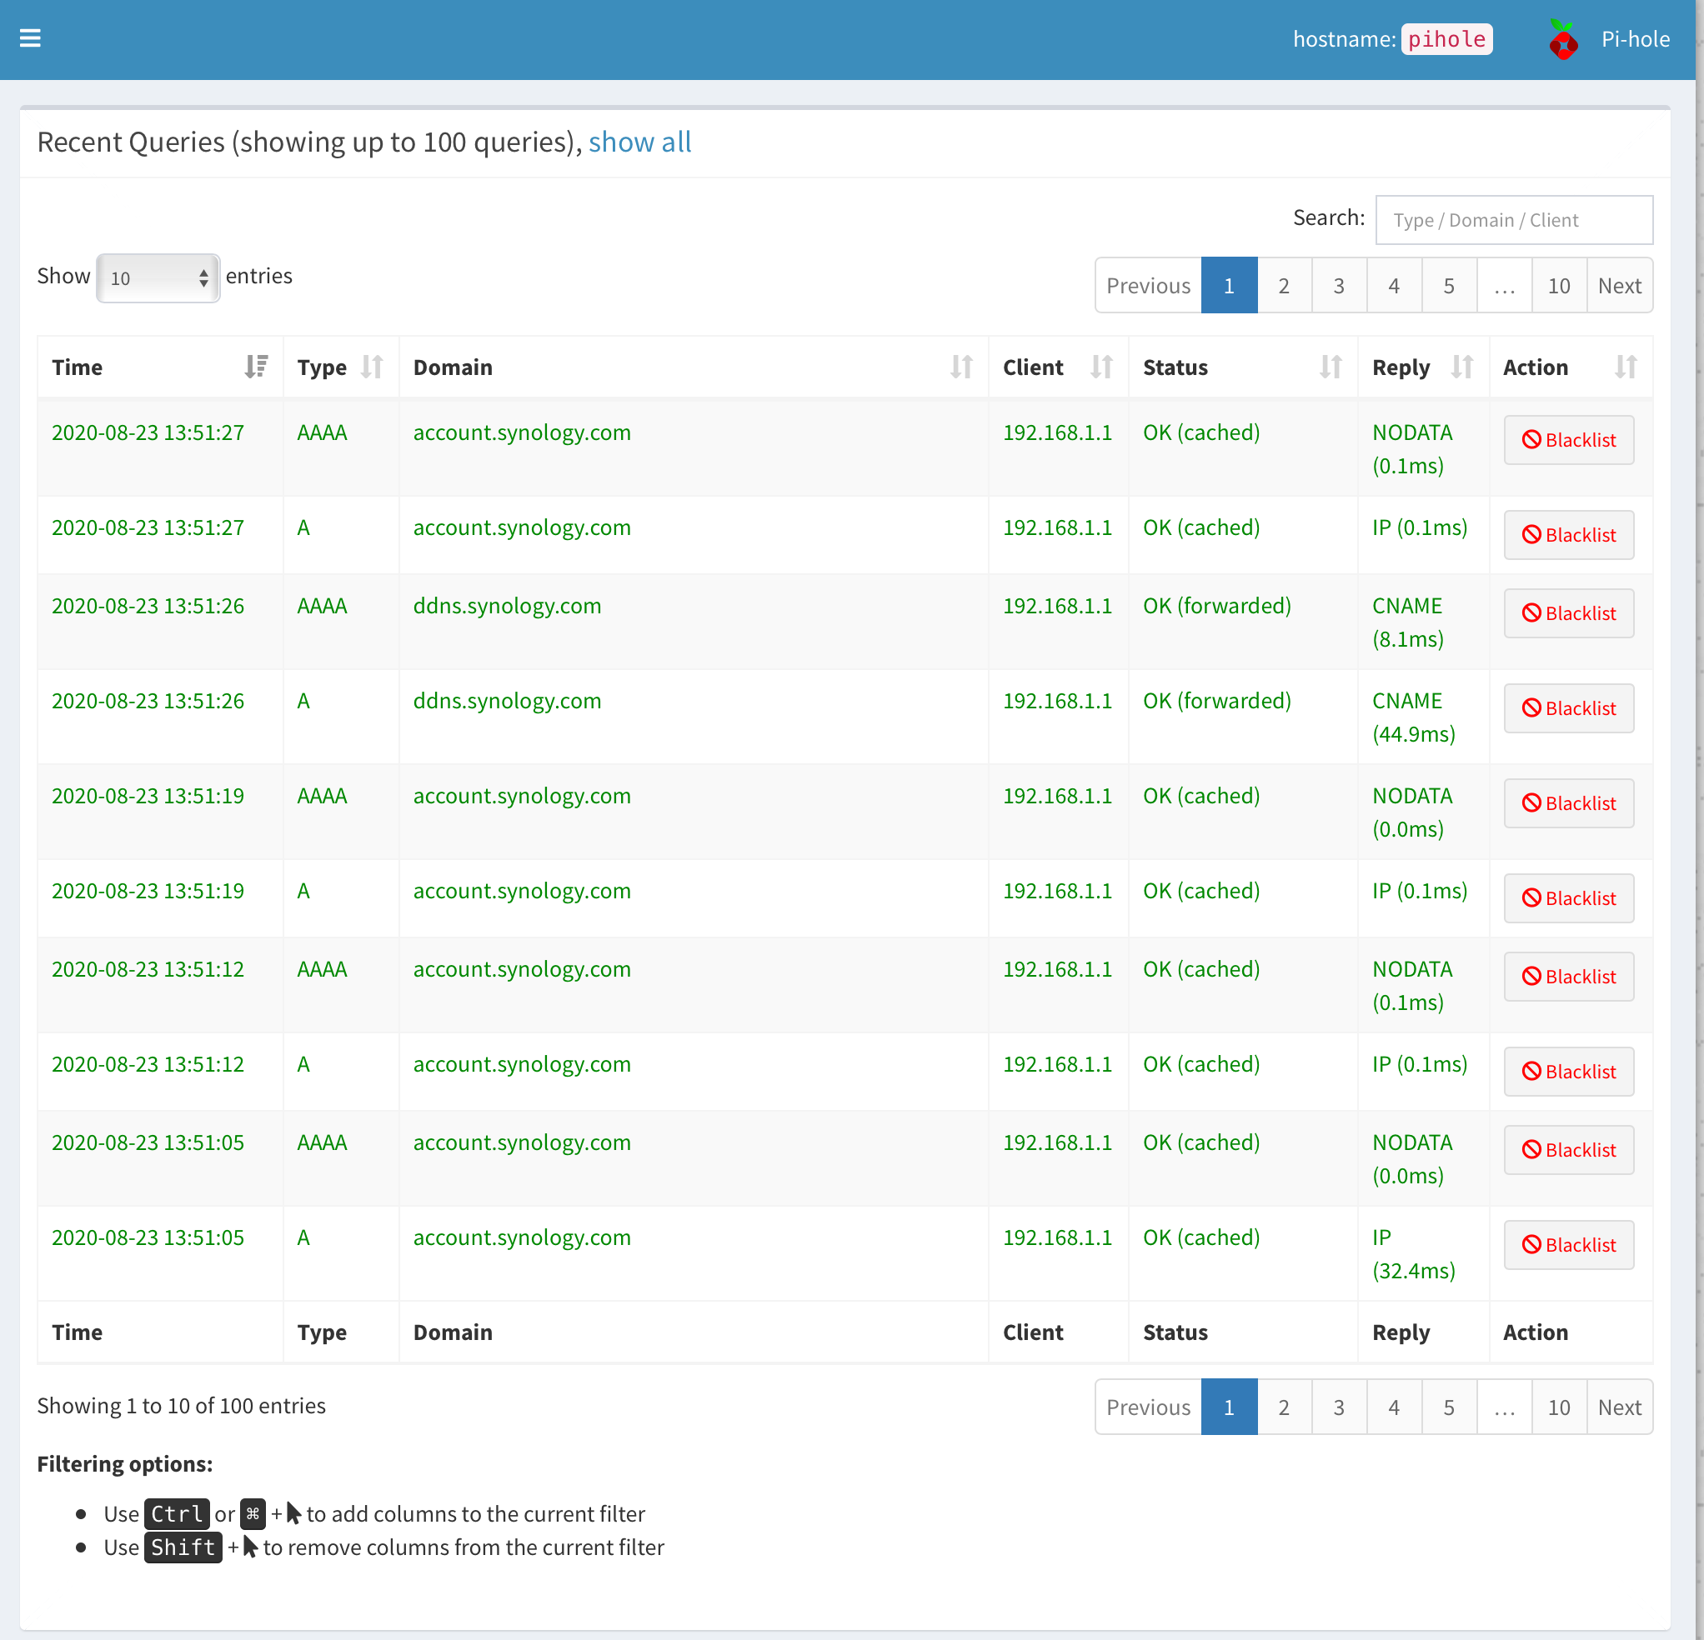The image size is (1704, 1640).
Task: Click the Showing 1 to 10 of 100 entries text
Action: coord(181,1405)
